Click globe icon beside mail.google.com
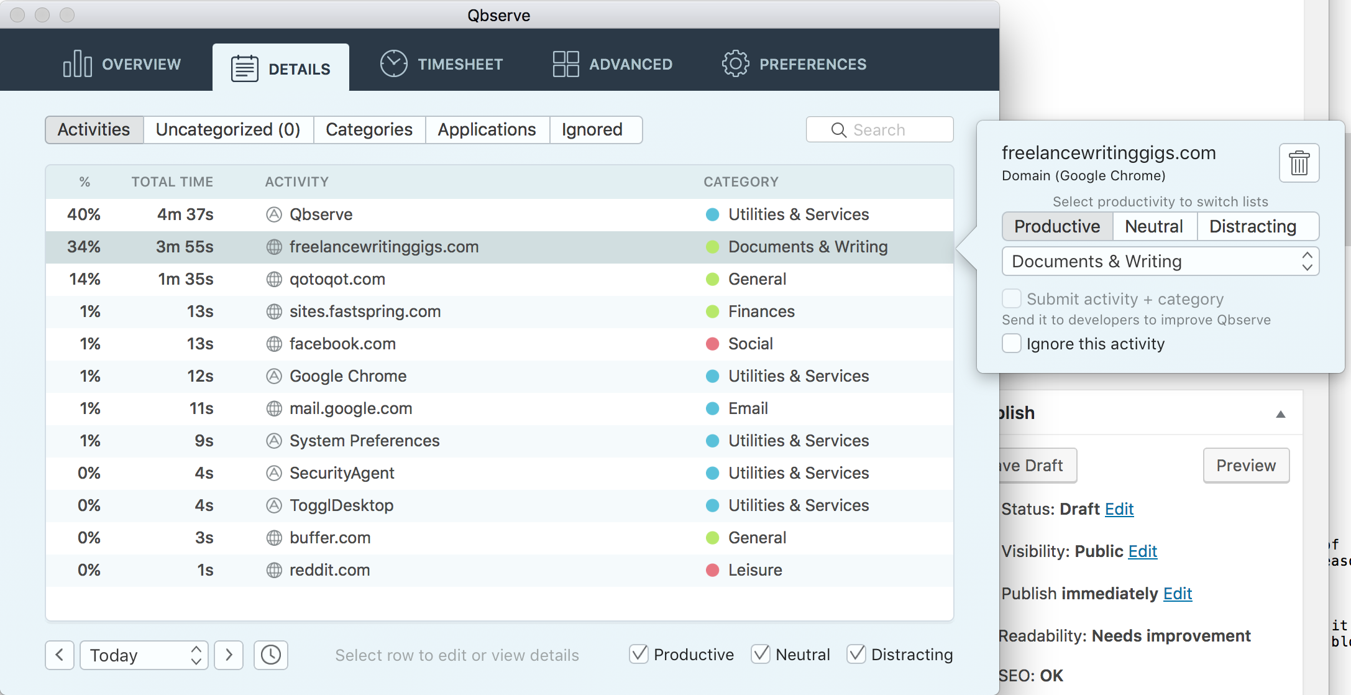The image size is (1351, 695). coord(274,408)
